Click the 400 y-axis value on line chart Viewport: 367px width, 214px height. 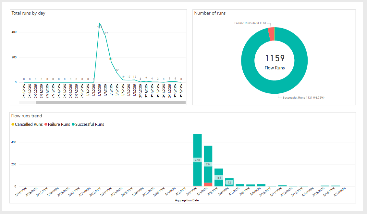point(14,32)
